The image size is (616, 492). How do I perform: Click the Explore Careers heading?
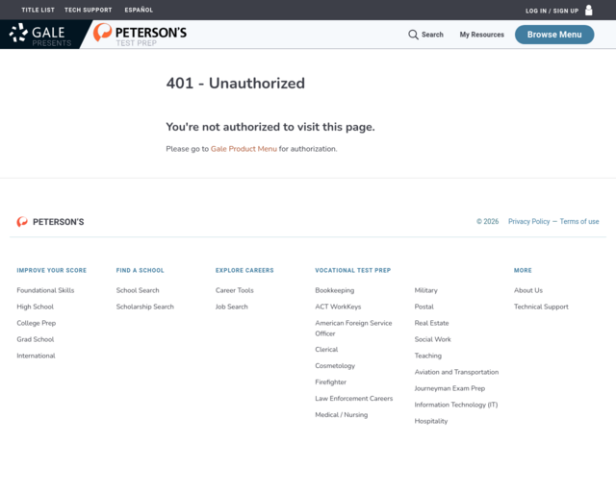pos(244,270)
